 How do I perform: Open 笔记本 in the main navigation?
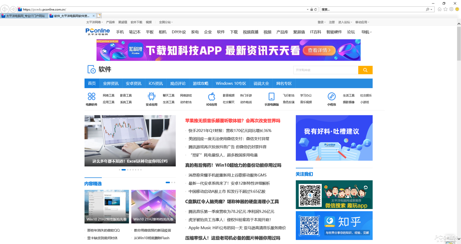pyautogui.click(x=135, y=32)
